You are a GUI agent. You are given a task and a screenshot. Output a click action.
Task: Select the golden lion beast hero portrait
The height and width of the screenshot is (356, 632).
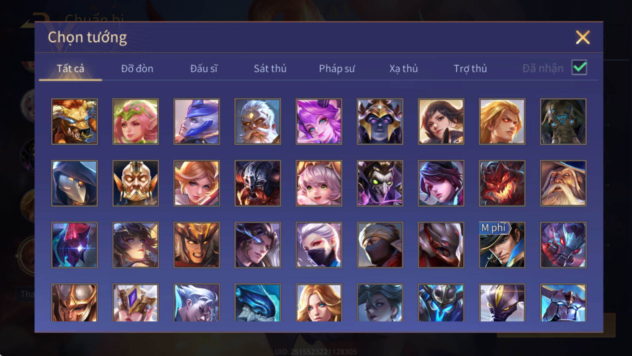[x=74, y=121]
